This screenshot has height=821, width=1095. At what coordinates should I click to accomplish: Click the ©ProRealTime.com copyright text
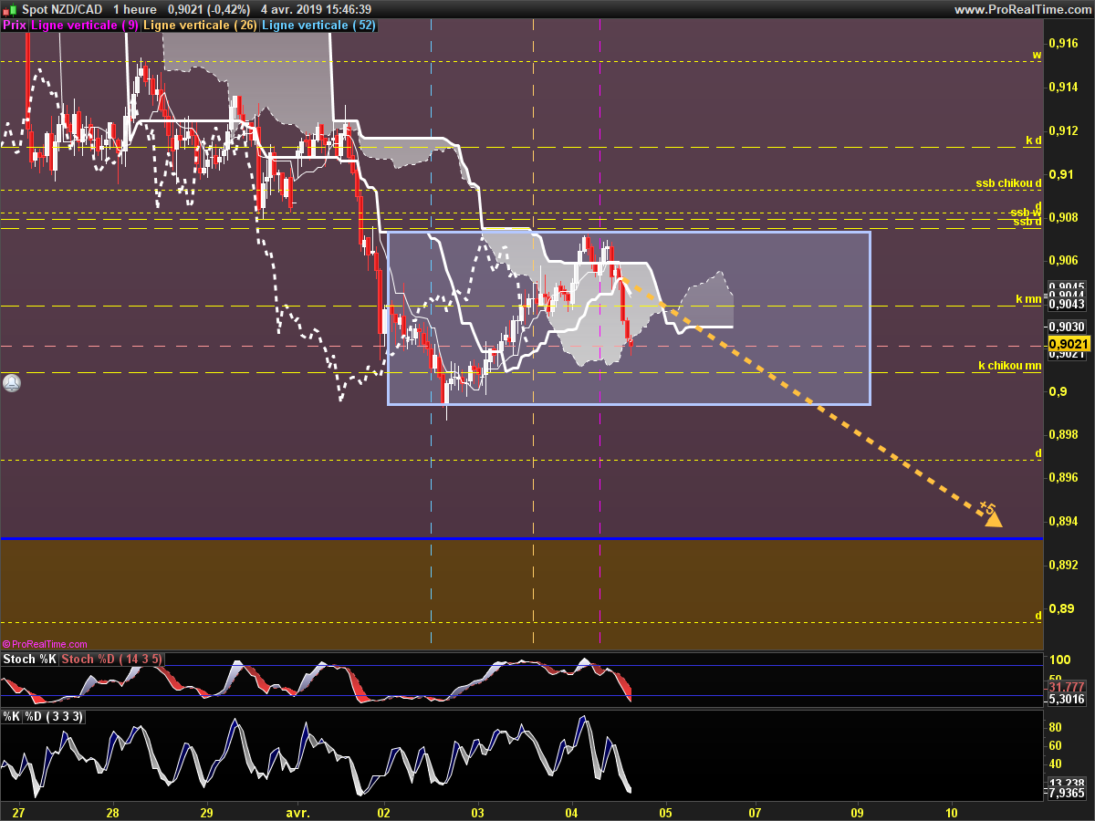click(x=46, y=644)
